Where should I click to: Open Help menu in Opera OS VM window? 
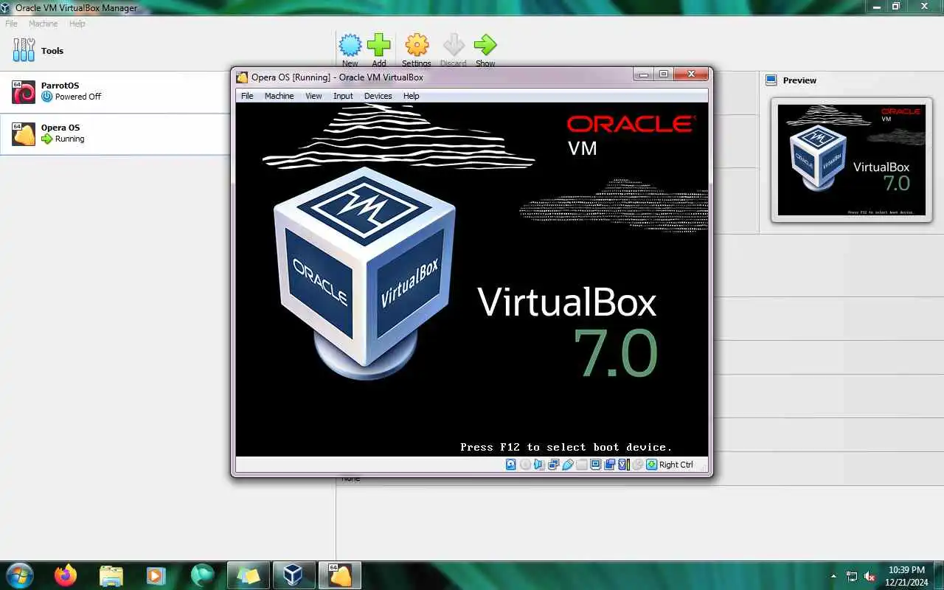click(x=412, y=96)
